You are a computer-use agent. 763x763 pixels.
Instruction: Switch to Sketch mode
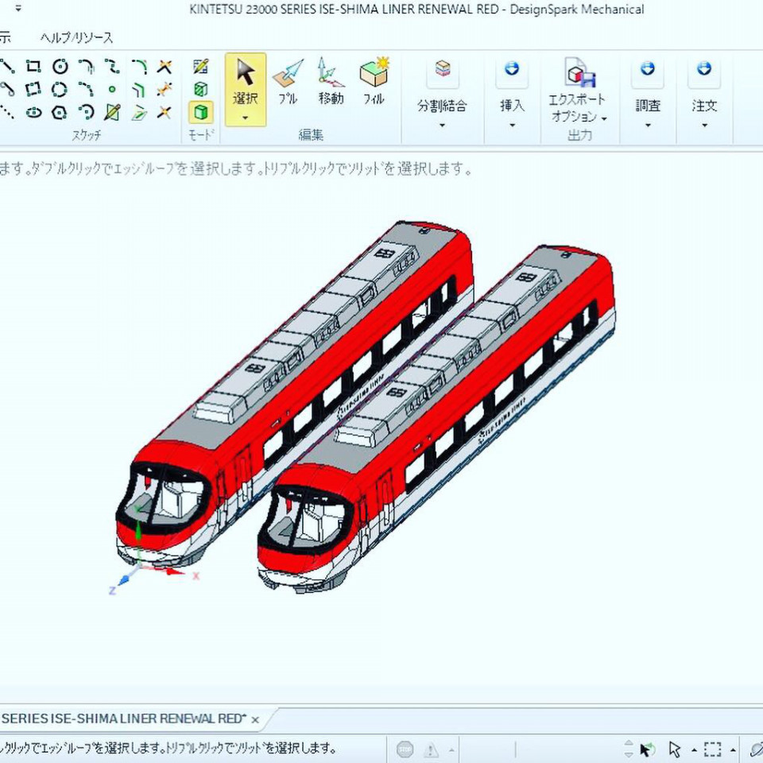click(x=201, y=66)
